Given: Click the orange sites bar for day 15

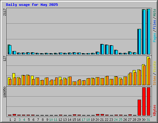Looking at the screenshot, I should (x=75, y=83).
